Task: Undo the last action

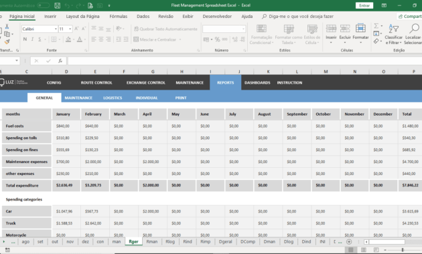Action: [67, 5]
